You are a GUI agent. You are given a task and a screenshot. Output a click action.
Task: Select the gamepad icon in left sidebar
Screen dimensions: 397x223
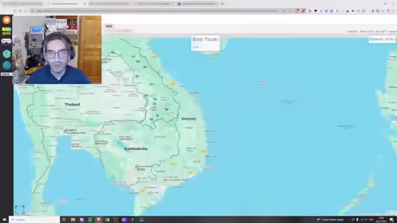6,41
